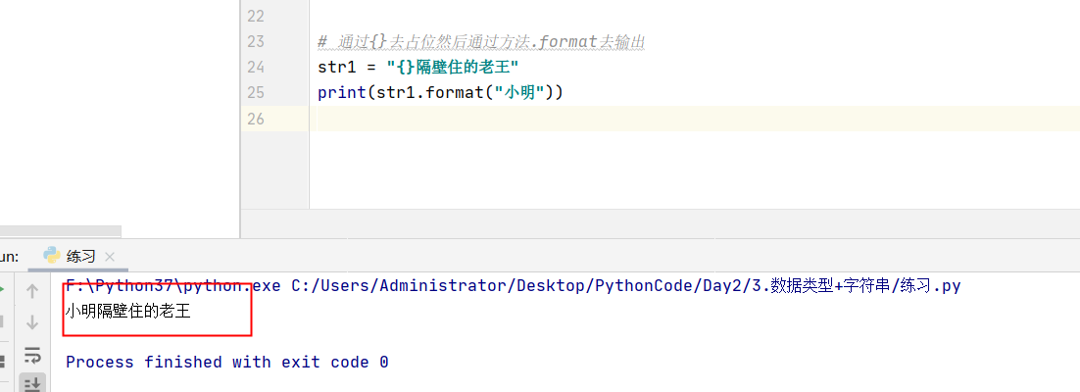Viewport: 1080px width, 392px height.
Task: Click line number 24 in the gutter
Action: tap(256, 67)
